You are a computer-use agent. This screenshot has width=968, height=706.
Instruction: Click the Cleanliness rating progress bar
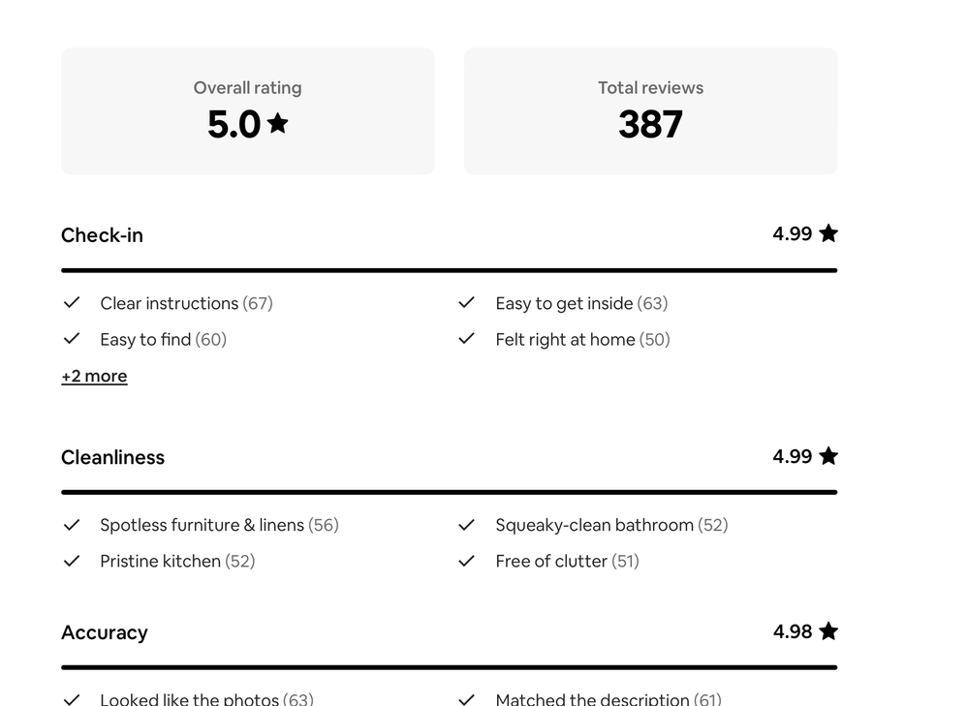pos(449,492)
